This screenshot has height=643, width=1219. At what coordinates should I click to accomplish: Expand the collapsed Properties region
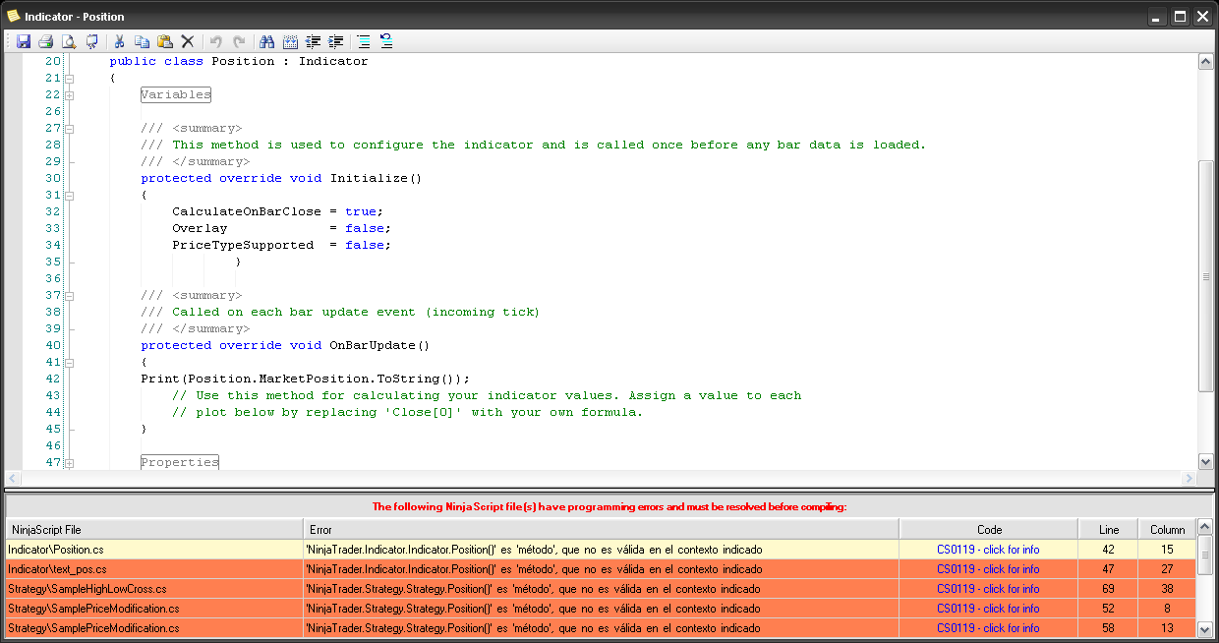point(70,463)
